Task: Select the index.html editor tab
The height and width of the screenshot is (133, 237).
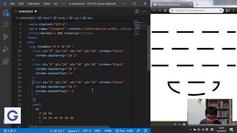Action: click(x=26, y=11)
